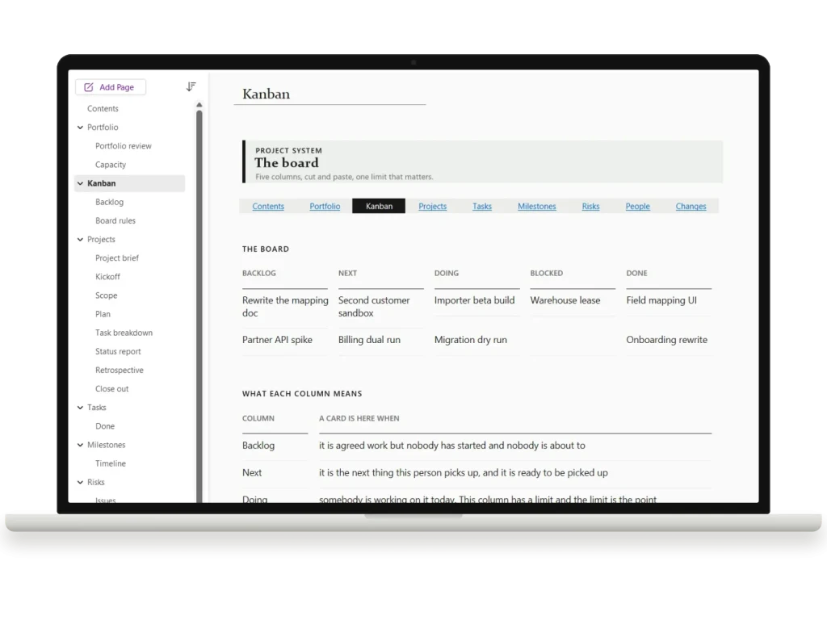827x620 pixels.
Task: Click the BACKLOG column header
Action: coord(259,273)
